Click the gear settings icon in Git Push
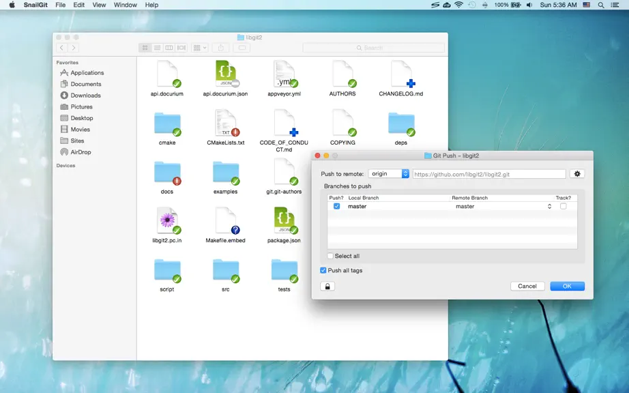 (x=577, y=173)
